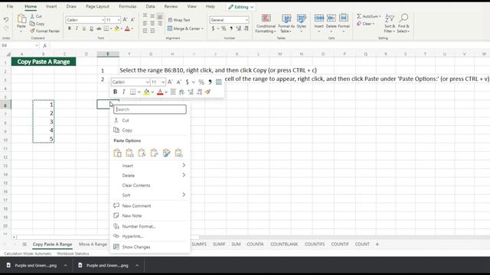Click Sort & Filter in the ribbon

tap(390, 24)
